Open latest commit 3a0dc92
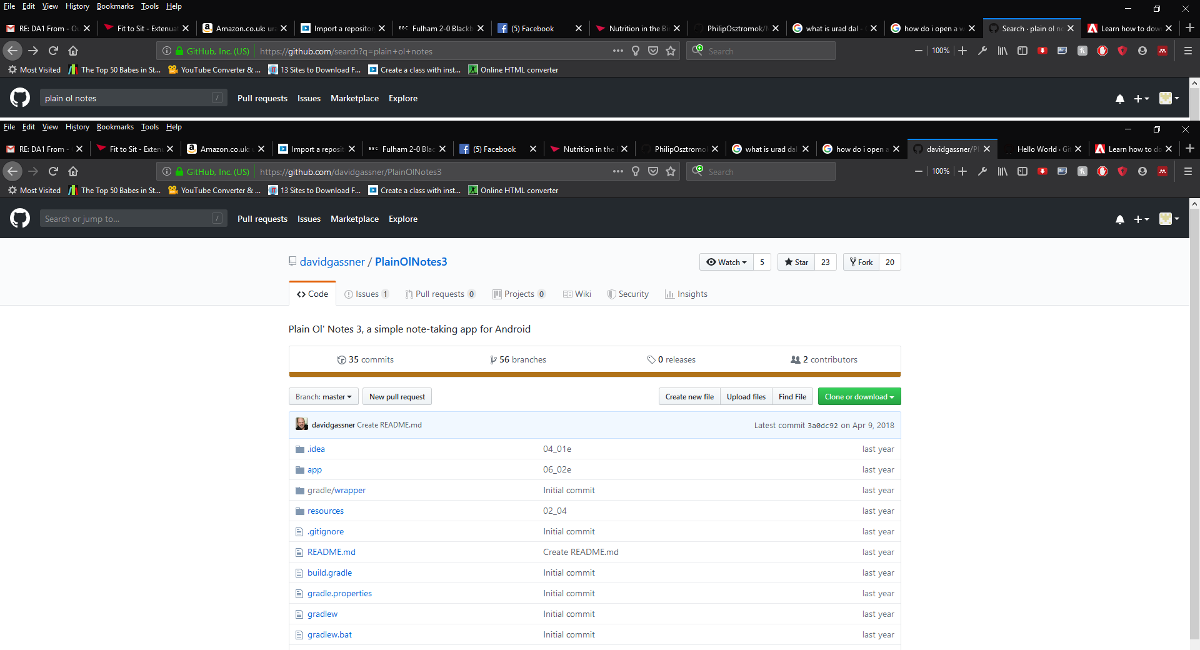This screenshot has width=1200, height=650. point(822,426)
